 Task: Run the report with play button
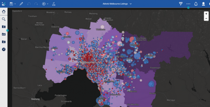(44, 4)
